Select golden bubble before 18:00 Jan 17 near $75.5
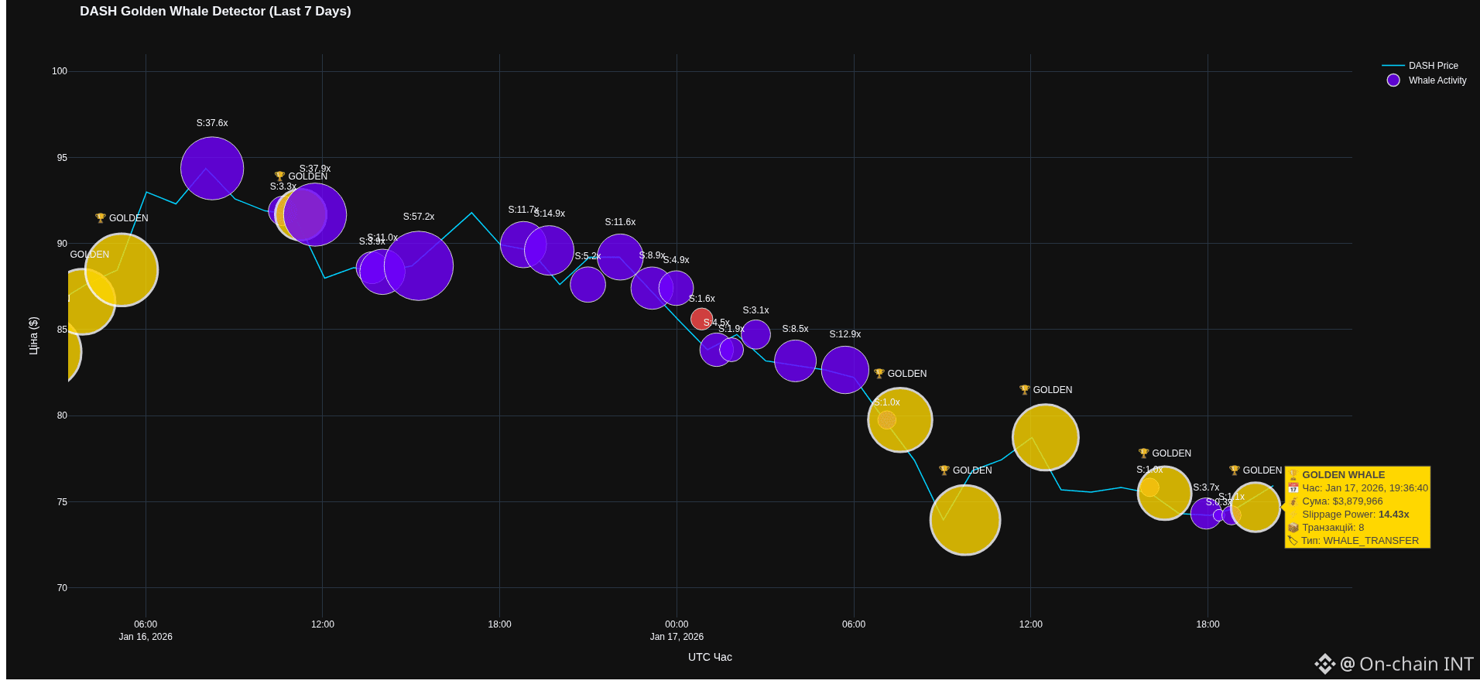Viewport: 1480px width, 684px height. tap(1165, 493)
